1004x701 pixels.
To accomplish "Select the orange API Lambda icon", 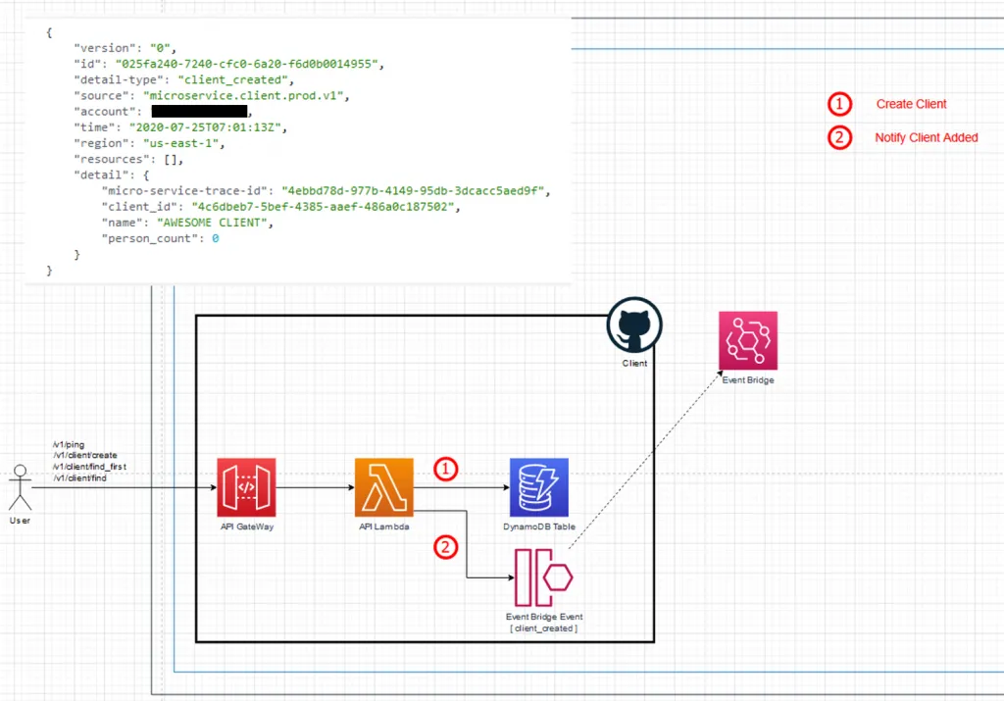I will tap(383, 487).
